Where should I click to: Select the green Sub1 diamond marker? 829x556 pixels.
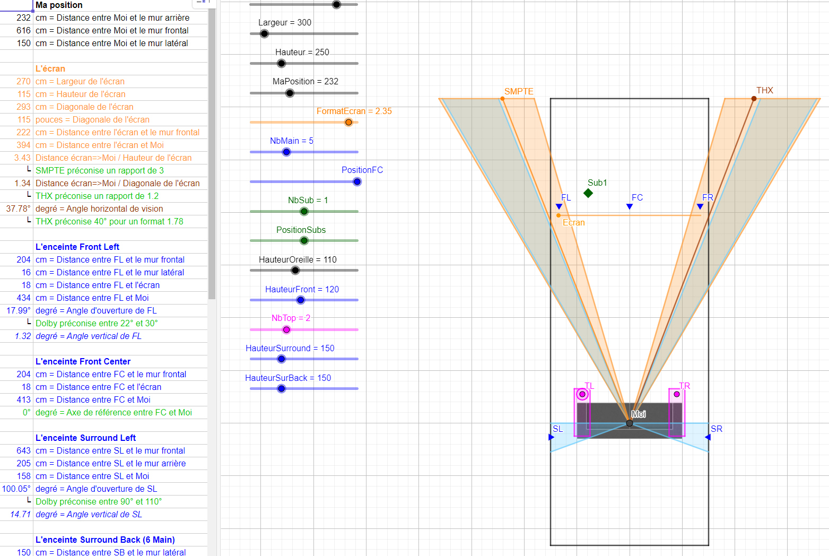coord(588,193)
